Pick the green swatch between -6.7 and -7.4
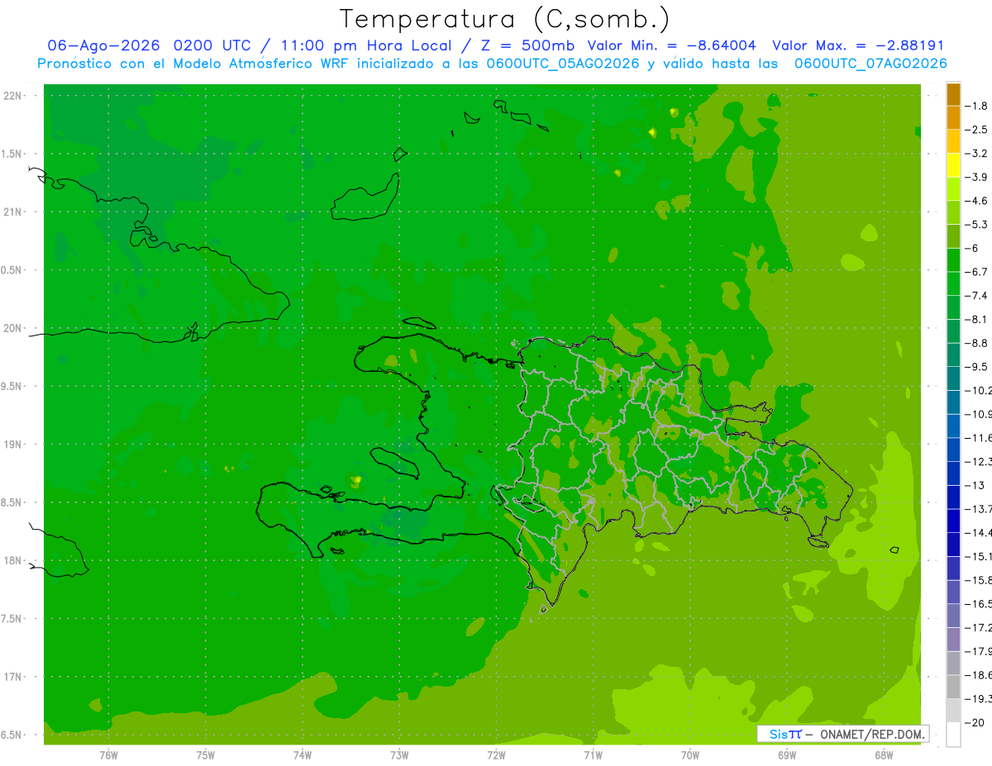This screenshot has height=766, width=992. (953, 283)
